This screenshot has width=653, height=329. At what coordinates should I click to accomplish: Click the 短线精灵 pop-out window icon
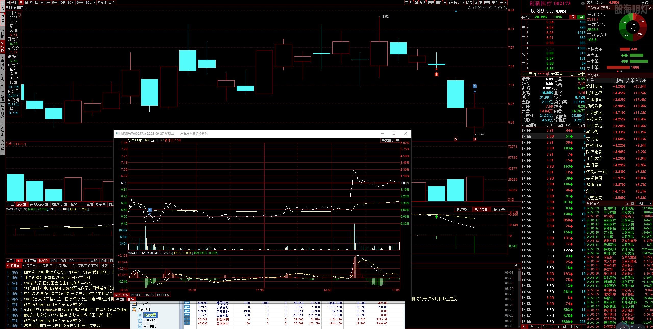(627, 203)
